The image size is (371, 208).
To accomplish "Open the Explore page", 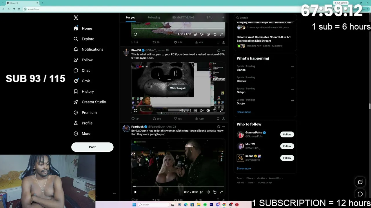I will pyautogui.click(x=84, y=39).
